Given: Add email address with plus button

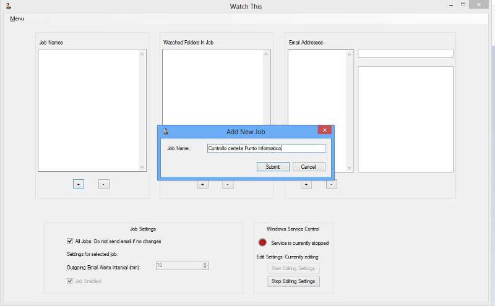Looking at the screenshot, I should tap(306, 184).
